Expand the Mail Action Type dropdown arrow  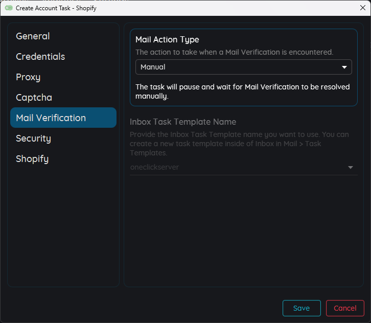pos(344,67)
